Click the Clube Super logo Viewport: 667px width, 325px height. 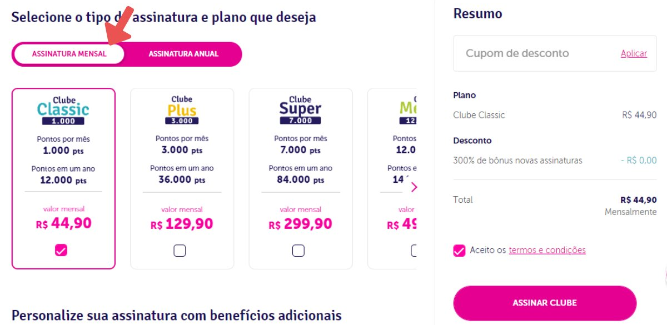(300, 110)
